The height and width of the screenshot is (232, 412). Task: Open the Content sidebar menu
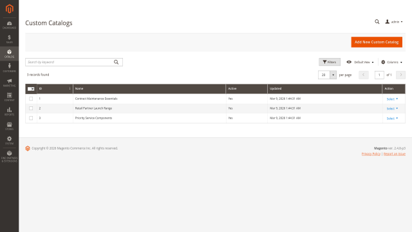point(9,97)
